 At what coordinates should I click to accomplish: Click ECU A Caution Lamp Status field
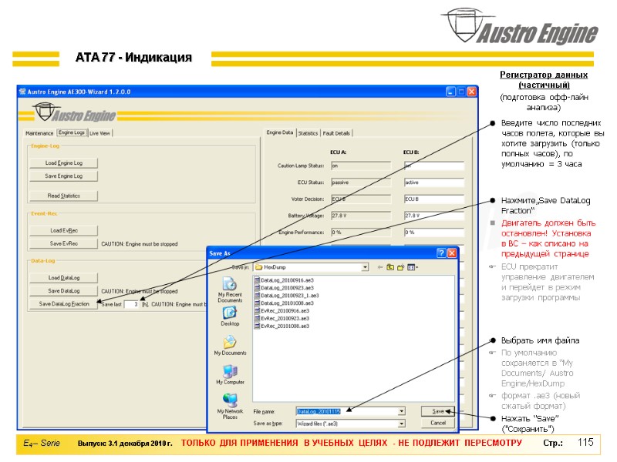point(361,166)
